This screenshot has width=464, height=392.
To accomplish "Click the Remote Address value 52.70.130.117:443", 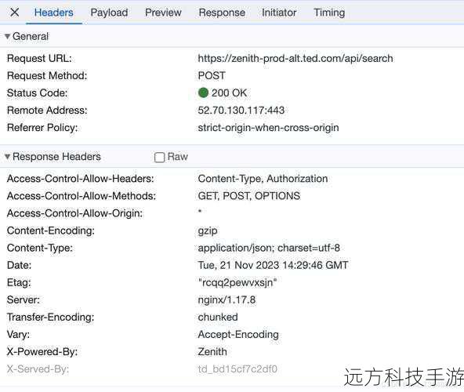I will point(241,110).
